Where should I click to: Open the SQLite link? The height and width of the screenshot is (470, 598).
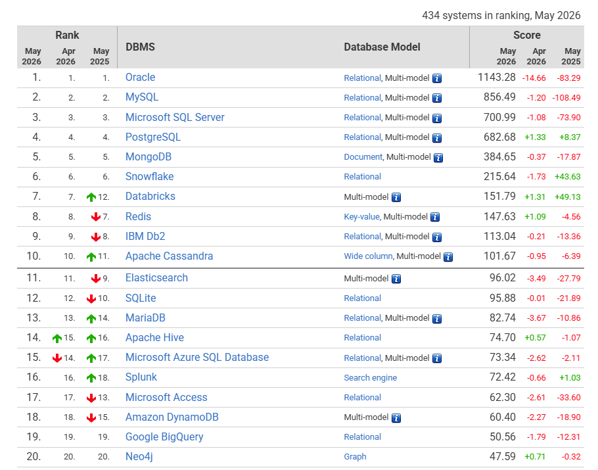tap(141, 298)
